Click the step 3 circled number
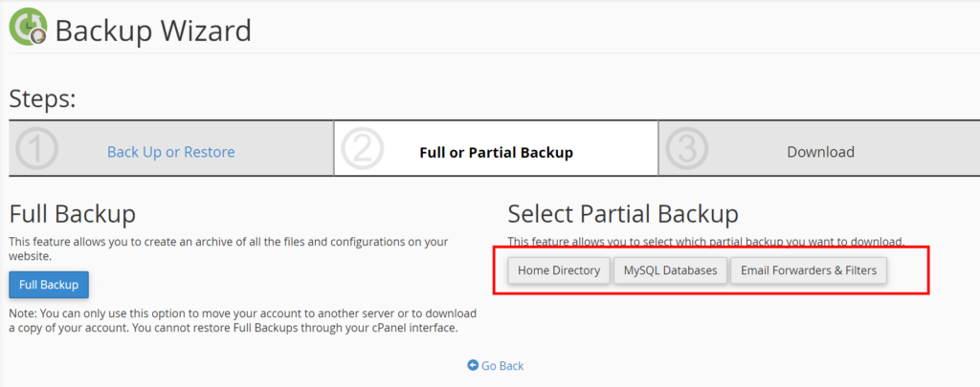The image size is (980, 387). coord(686,148)
